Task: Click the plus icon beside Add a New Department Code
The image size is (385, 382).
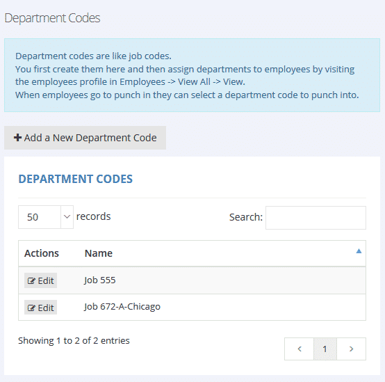Action: (x=17, y=138)
